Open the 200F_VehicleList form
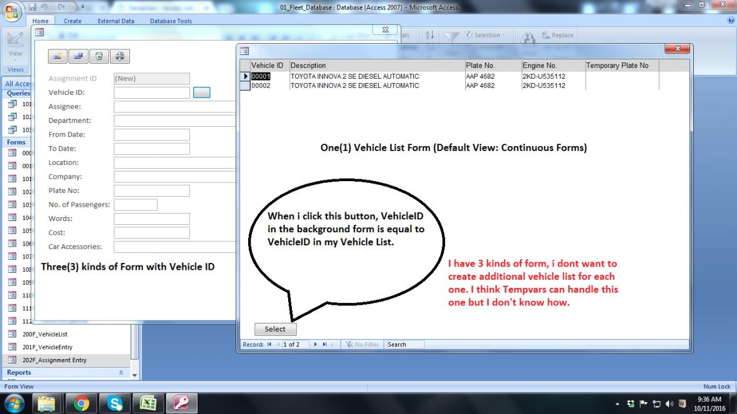The width and height of the screenshot is (737, 414). (44, 334)
